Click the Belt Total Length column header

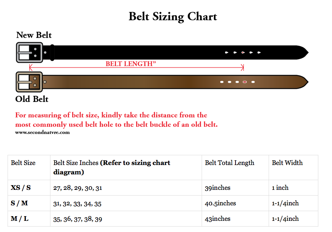coord(229,163)
